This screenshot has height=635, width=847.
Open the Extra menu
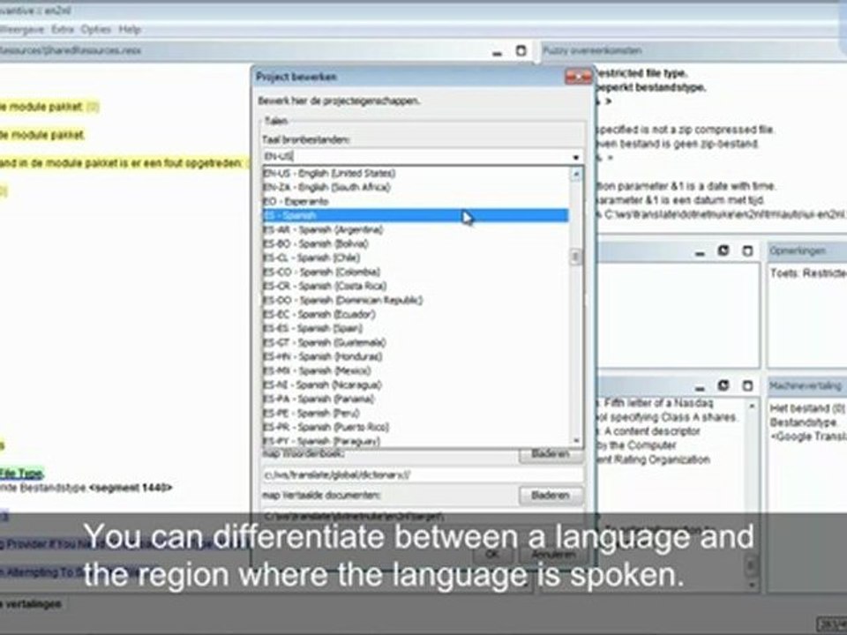63,30
